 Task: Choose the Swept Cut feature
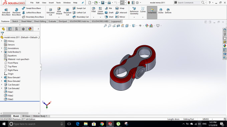pyautogui.click(x=79, y=8)
